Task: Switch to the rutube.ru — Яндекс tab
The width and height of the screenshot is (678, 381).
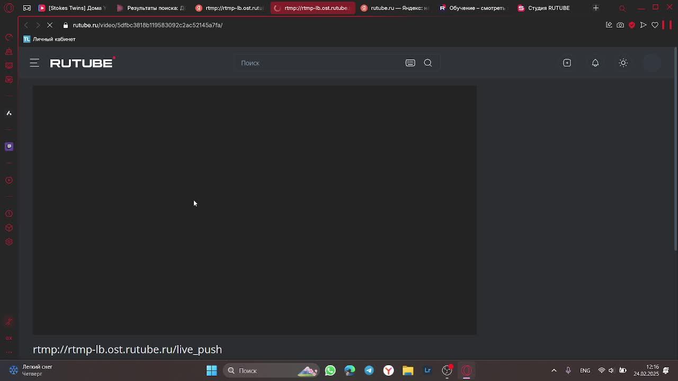Action: click(x=395, y=8)
